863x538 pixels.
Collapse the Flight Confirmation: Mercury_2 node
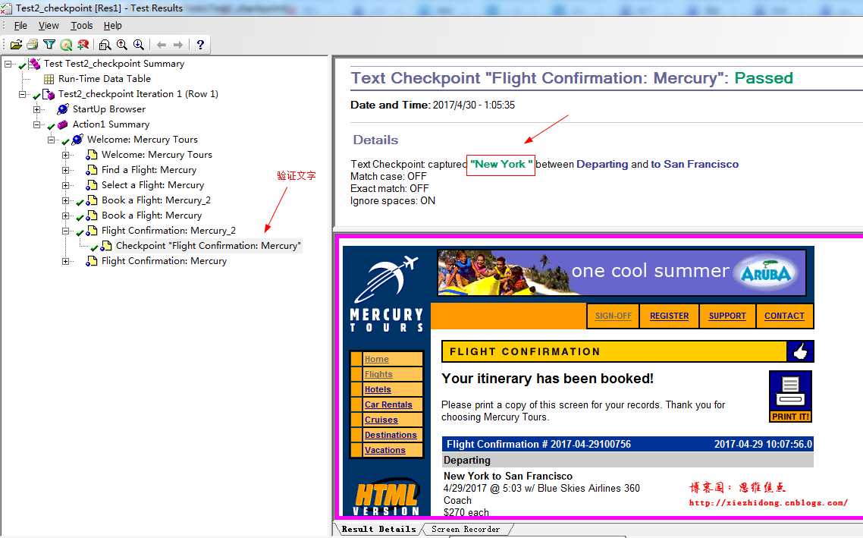(x=65, y=231)
